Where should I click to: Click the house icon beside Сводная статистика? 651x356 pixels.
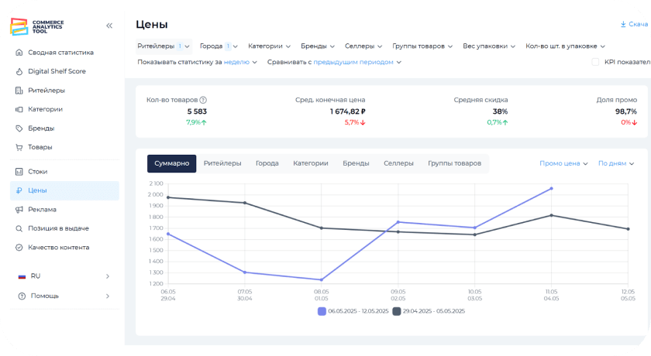click(19, 53)
